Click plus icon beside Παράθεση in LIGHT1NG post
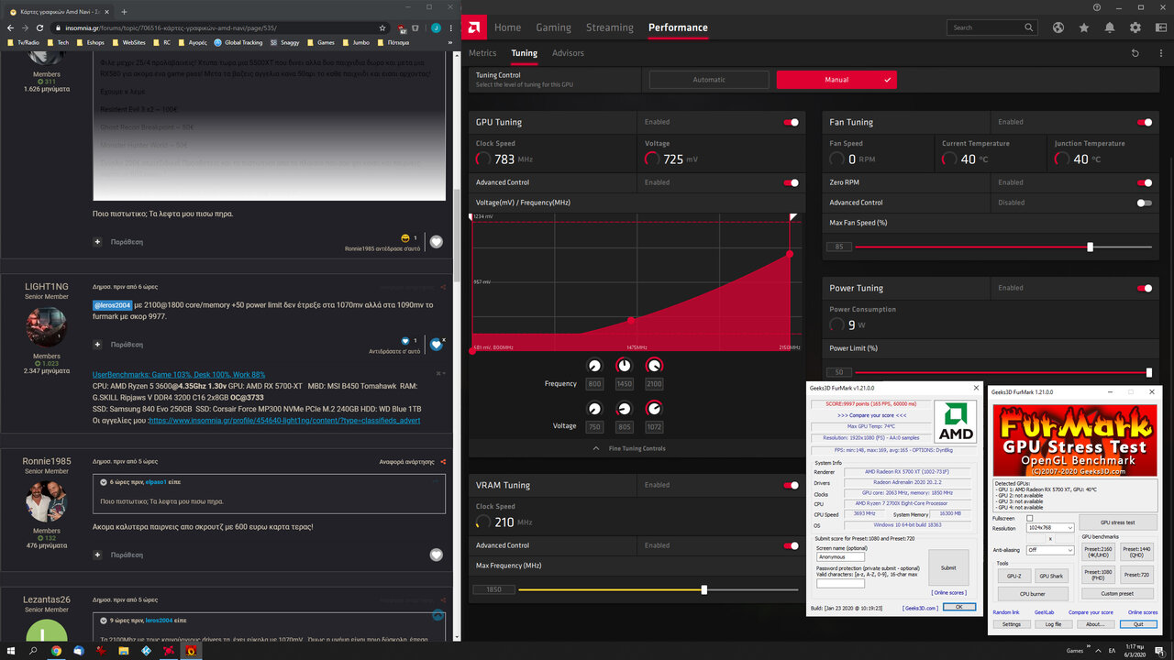Screen dimensions: 1174x660 pyautogui.click(x=97, y=345)
